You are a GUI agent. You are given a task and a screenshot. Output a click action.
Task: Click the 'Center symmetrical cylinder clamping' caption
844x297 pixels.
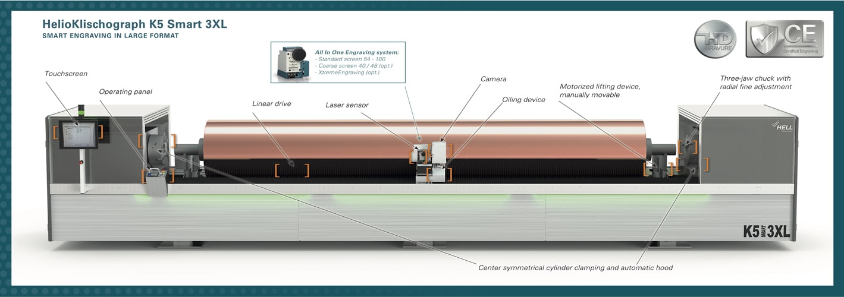click(575, 268)
